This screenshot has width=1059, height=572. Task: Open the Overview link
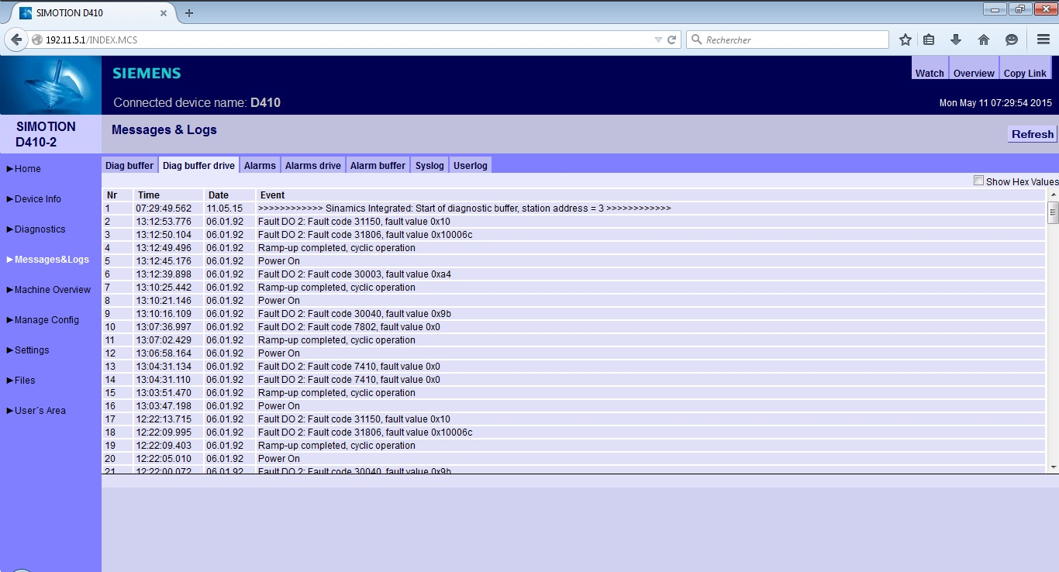[974, 68]
